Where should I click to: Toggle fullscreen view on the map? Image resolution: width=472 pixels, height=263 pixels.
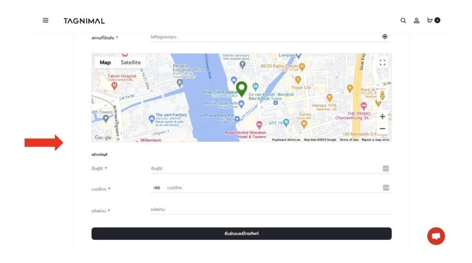[382, 63]
